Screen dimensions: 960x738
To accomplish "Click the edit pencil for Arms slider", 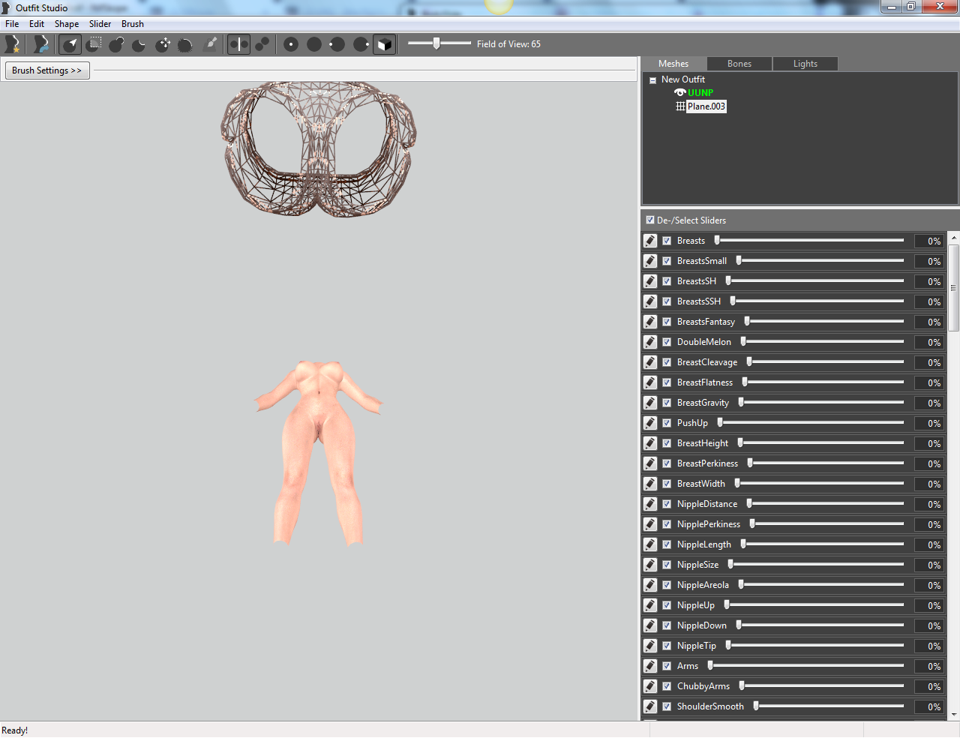I will [x=650, y=666].
